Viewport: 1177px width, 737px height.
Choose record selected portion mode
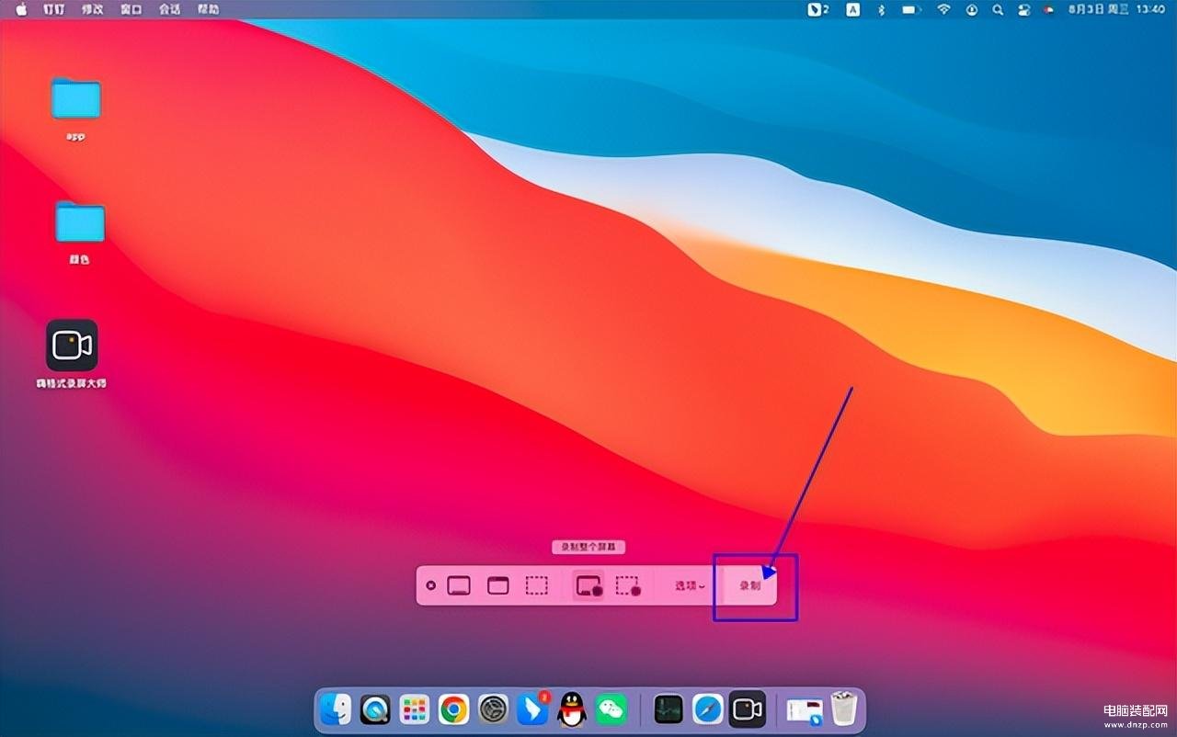point(628,585)
